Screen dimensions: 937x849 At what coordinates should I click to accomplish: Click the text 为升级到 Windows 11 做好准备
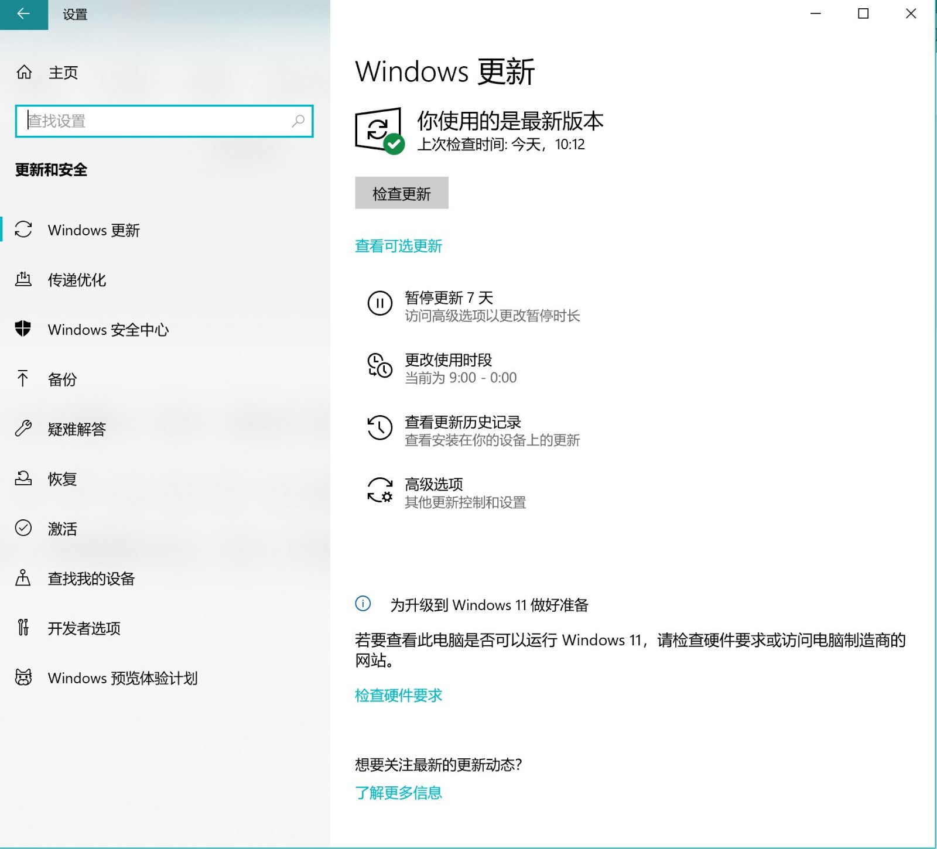coord(489,605)
